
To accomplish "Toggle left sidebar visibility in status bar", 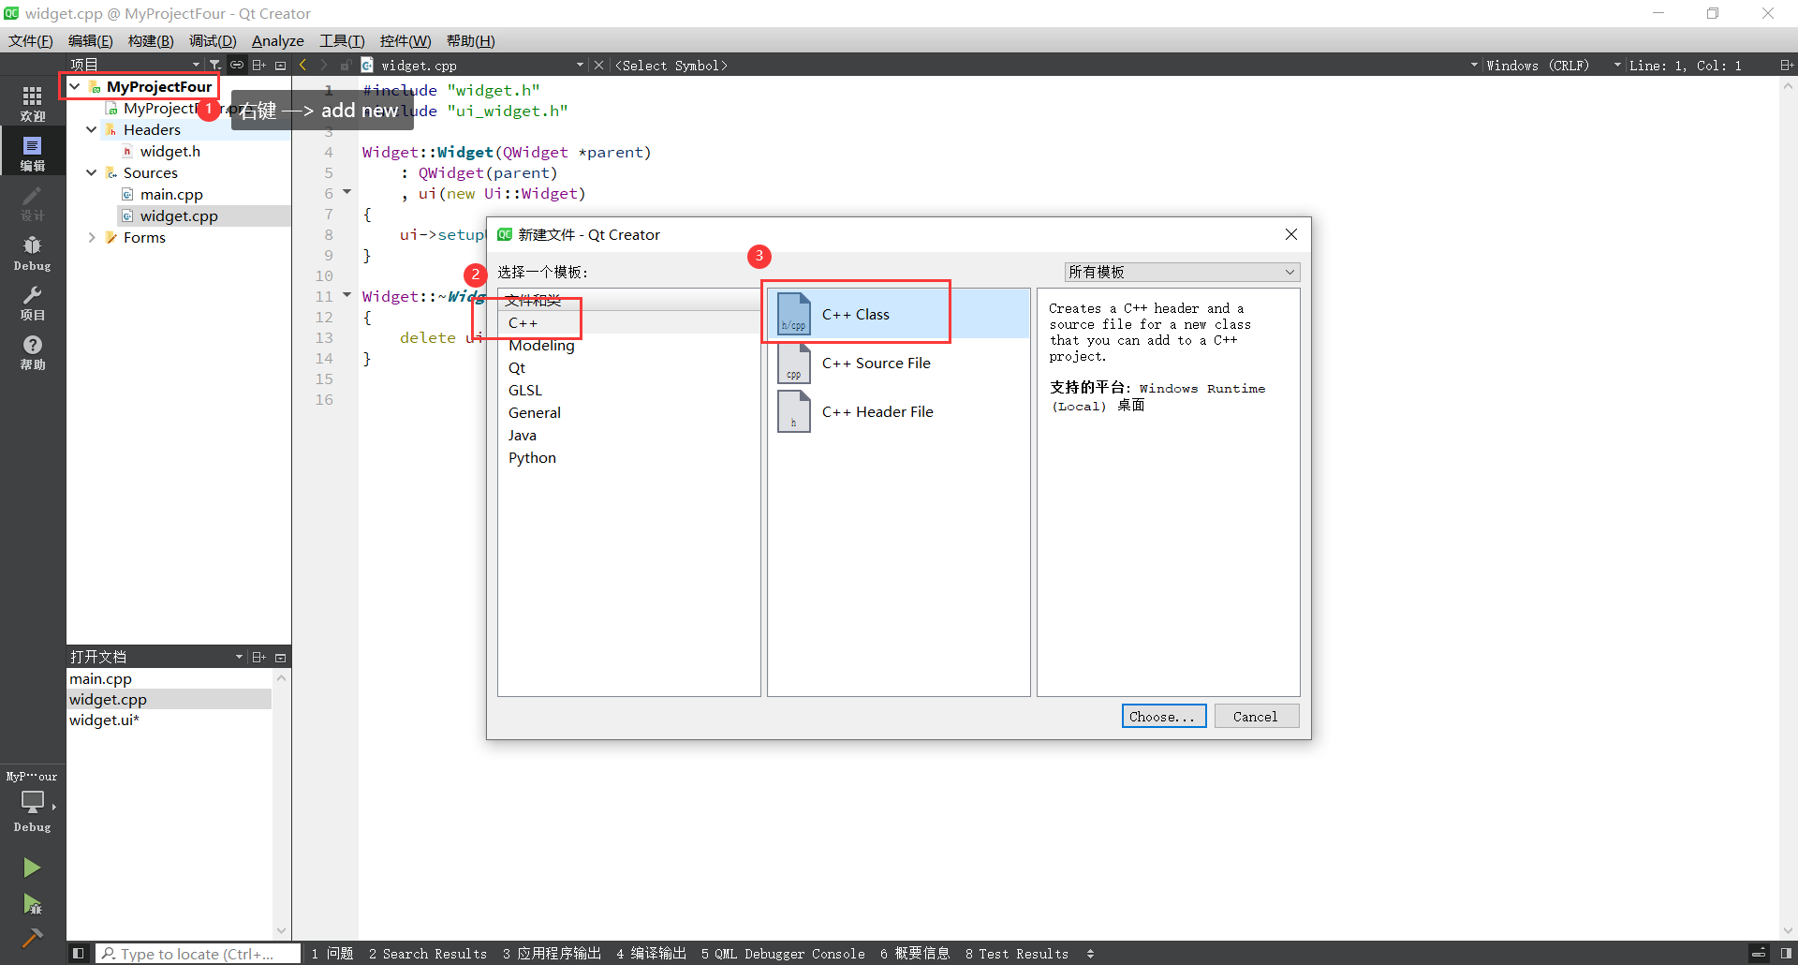I will [79, 954].
